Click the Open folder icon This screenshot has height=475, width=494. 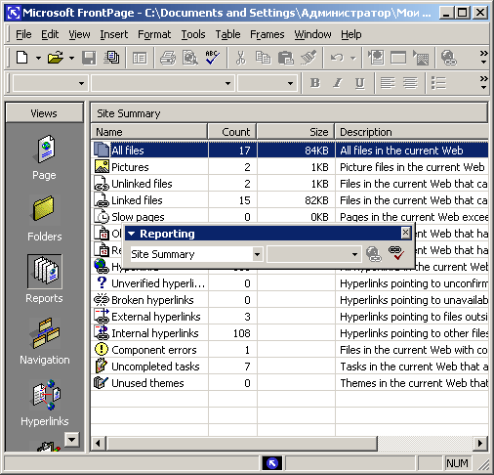[55, 58]
